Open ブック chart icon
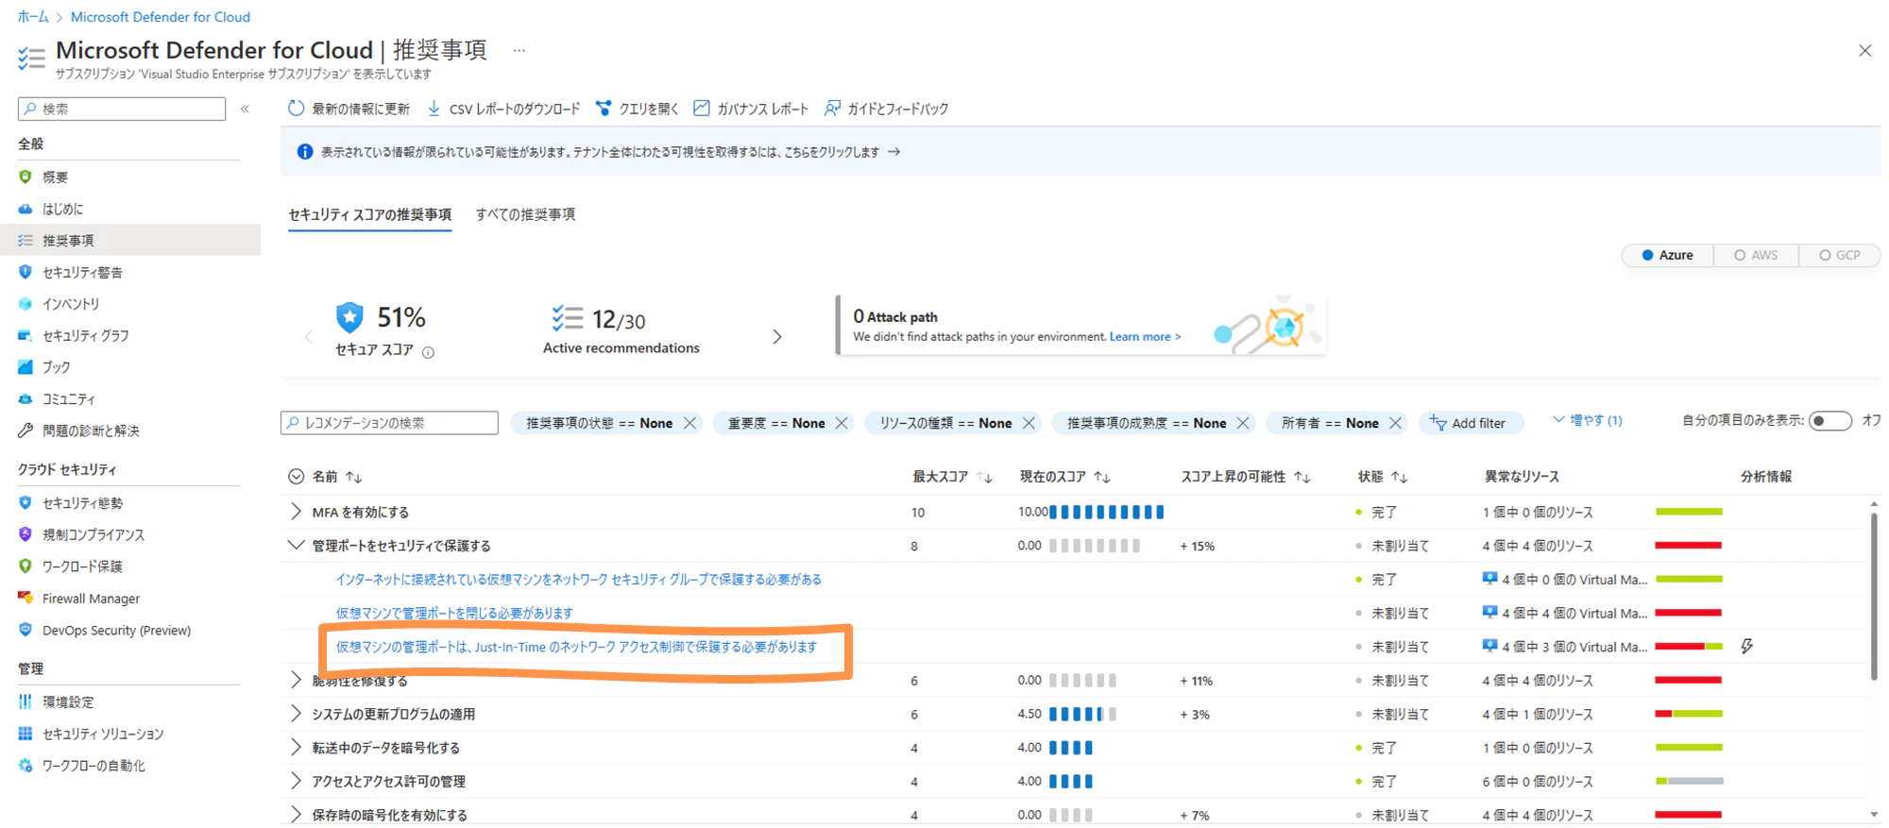1889x828 pixels. [x=26, y=367]
